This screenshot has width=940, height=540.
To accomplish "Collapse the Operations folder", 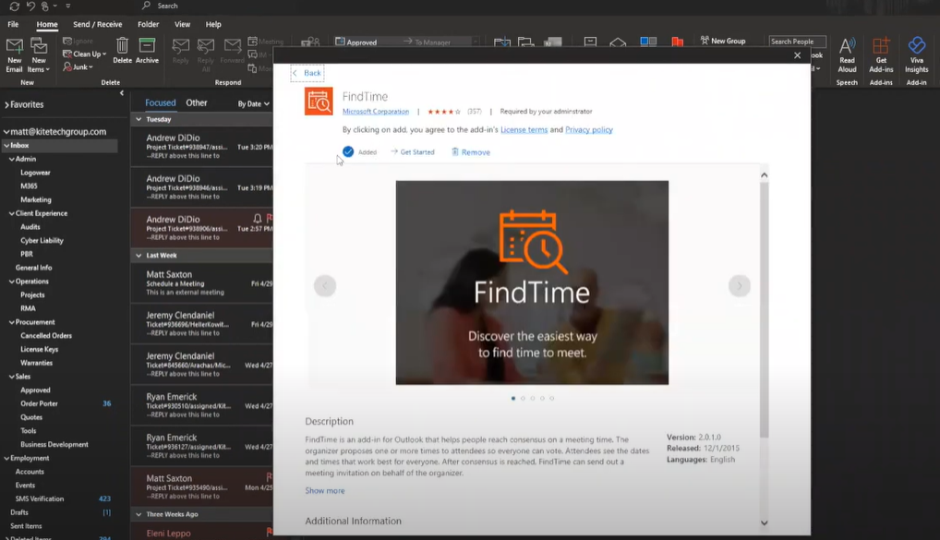I will click(12, 282).
